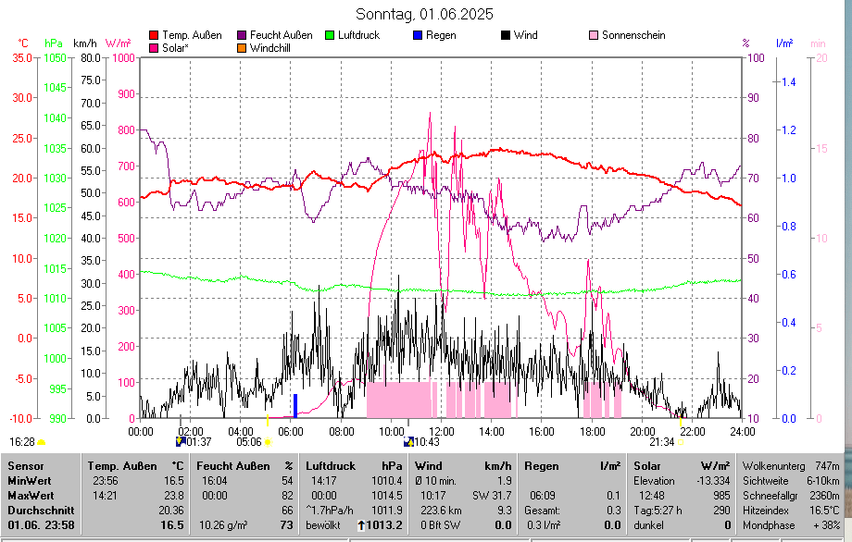Click the Wolkenunterg value 747m
The width and height of the screenshot is (852, 542).
(x=827, y=466)
